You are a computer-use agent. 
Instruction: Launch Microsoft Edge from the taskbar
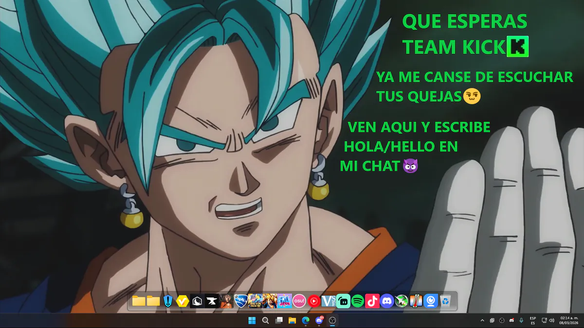306,320
